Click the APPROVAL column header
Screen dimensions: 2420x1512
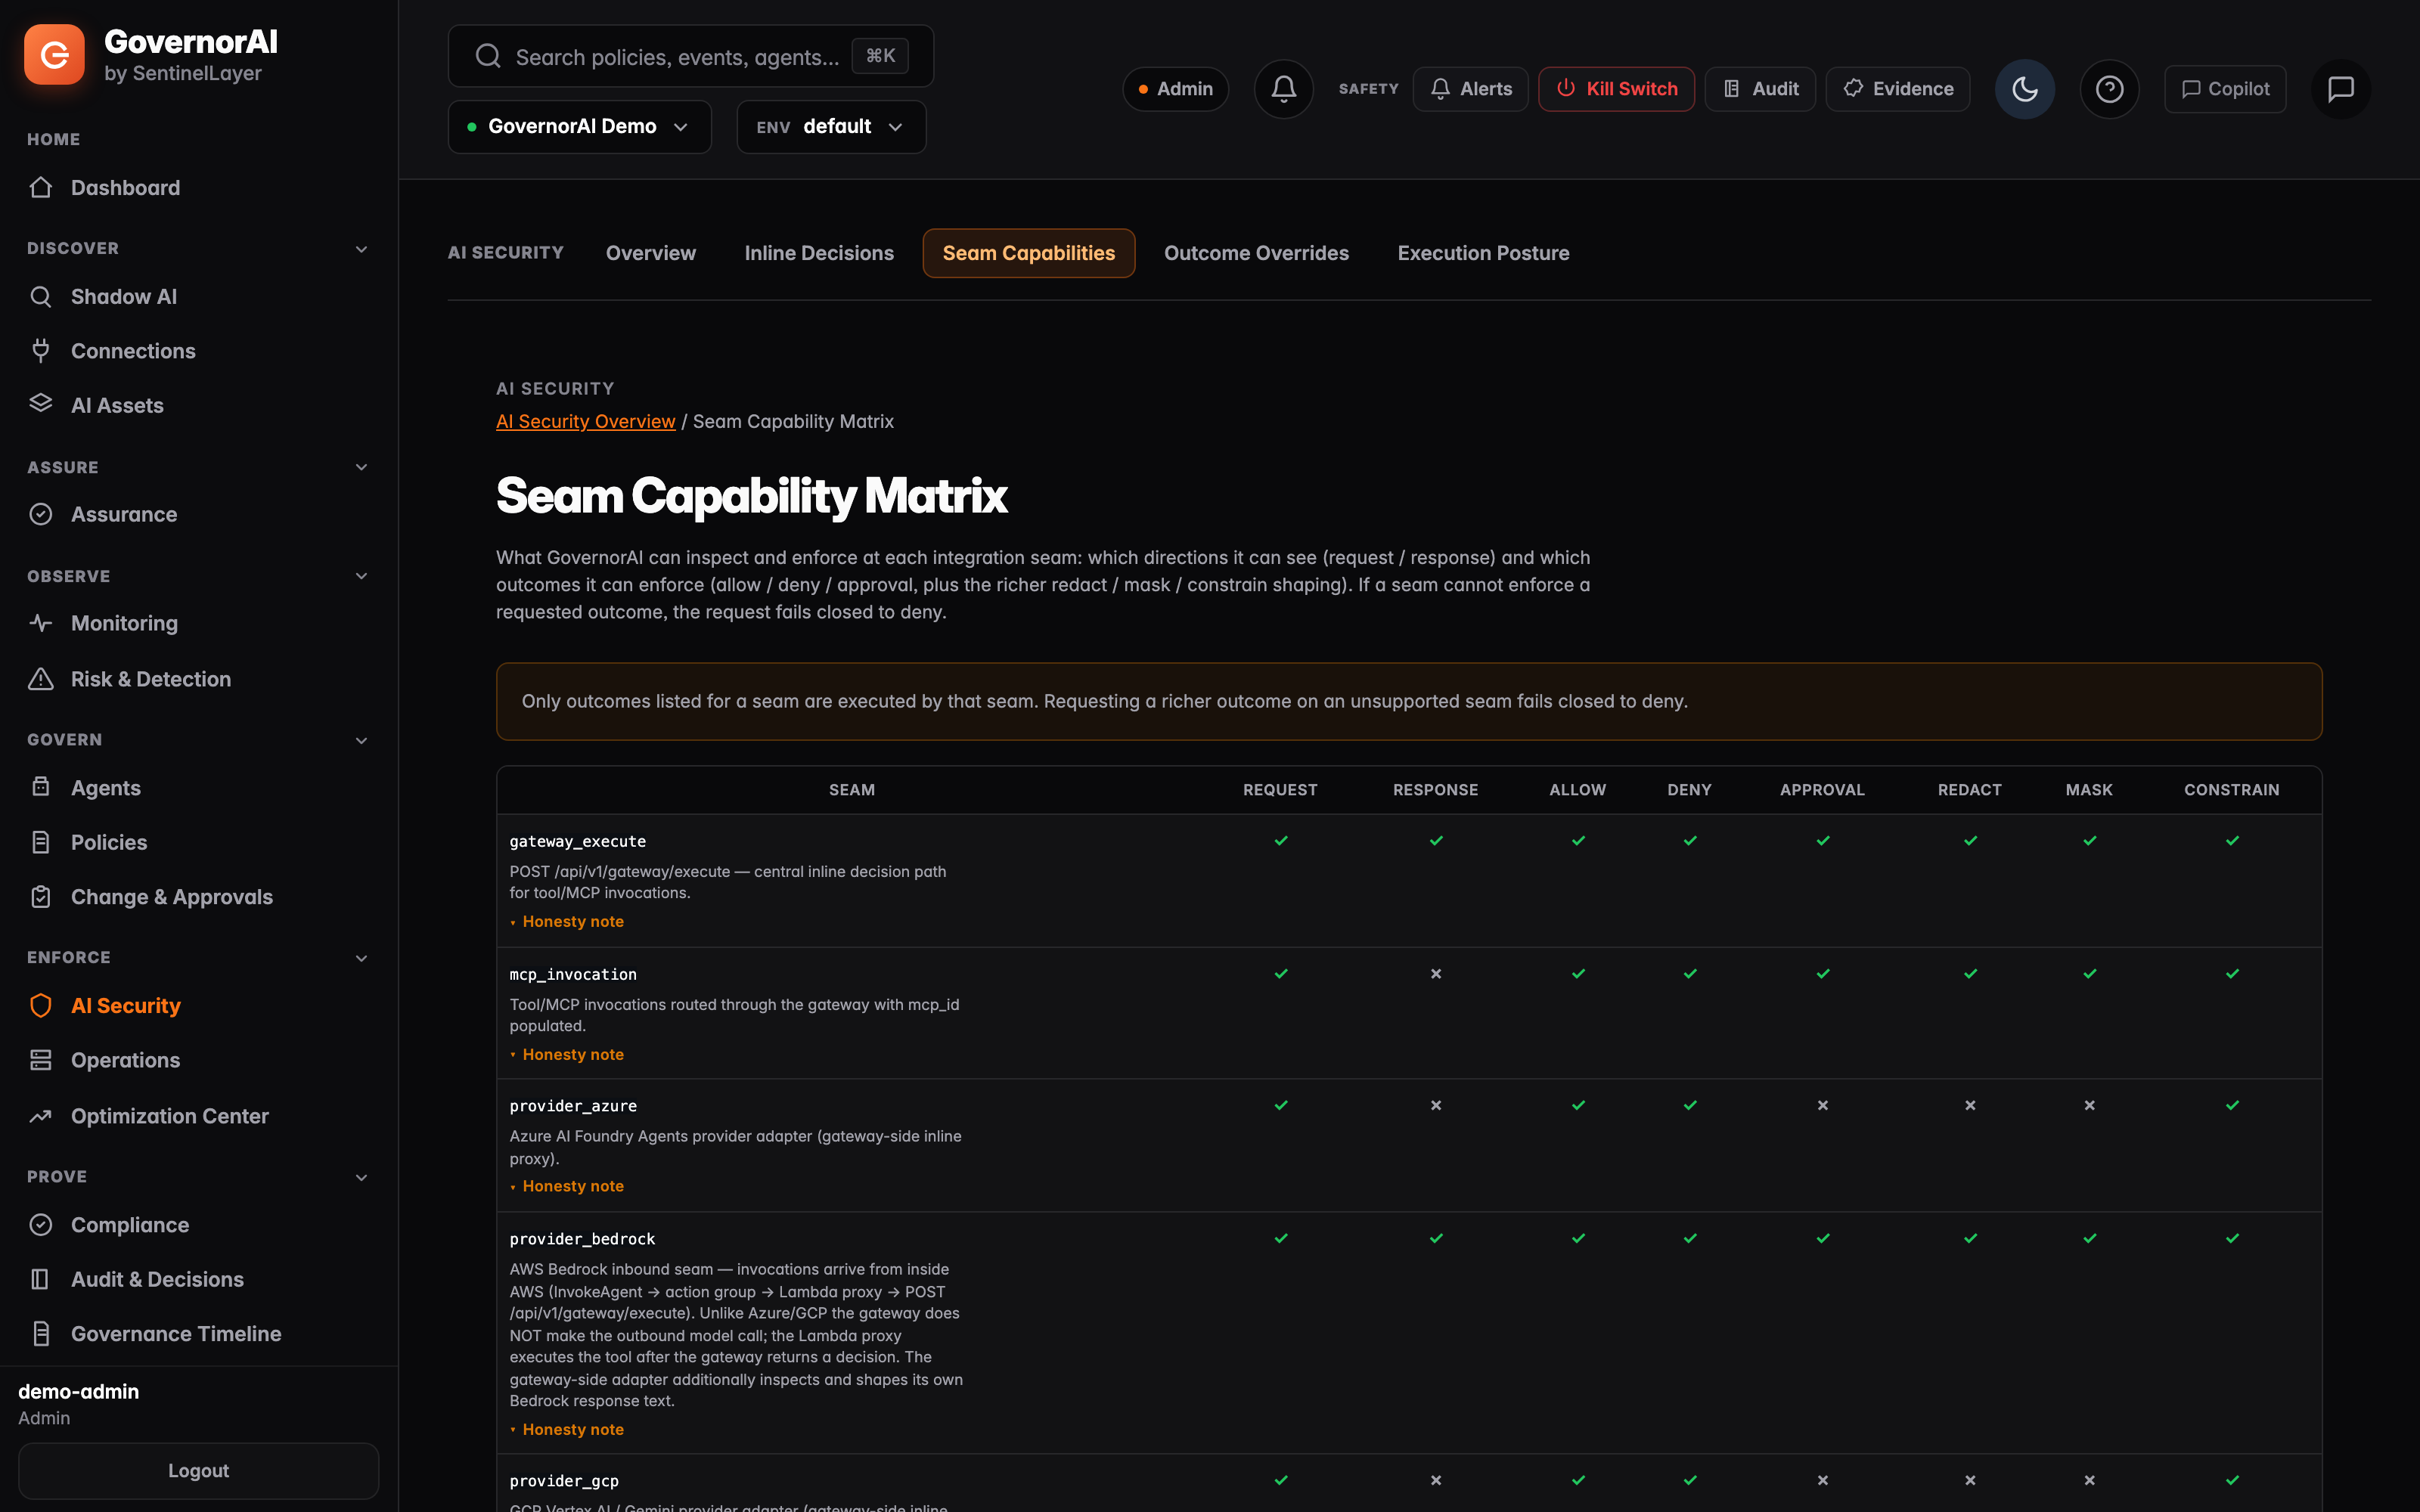(x=1822, y=790)
